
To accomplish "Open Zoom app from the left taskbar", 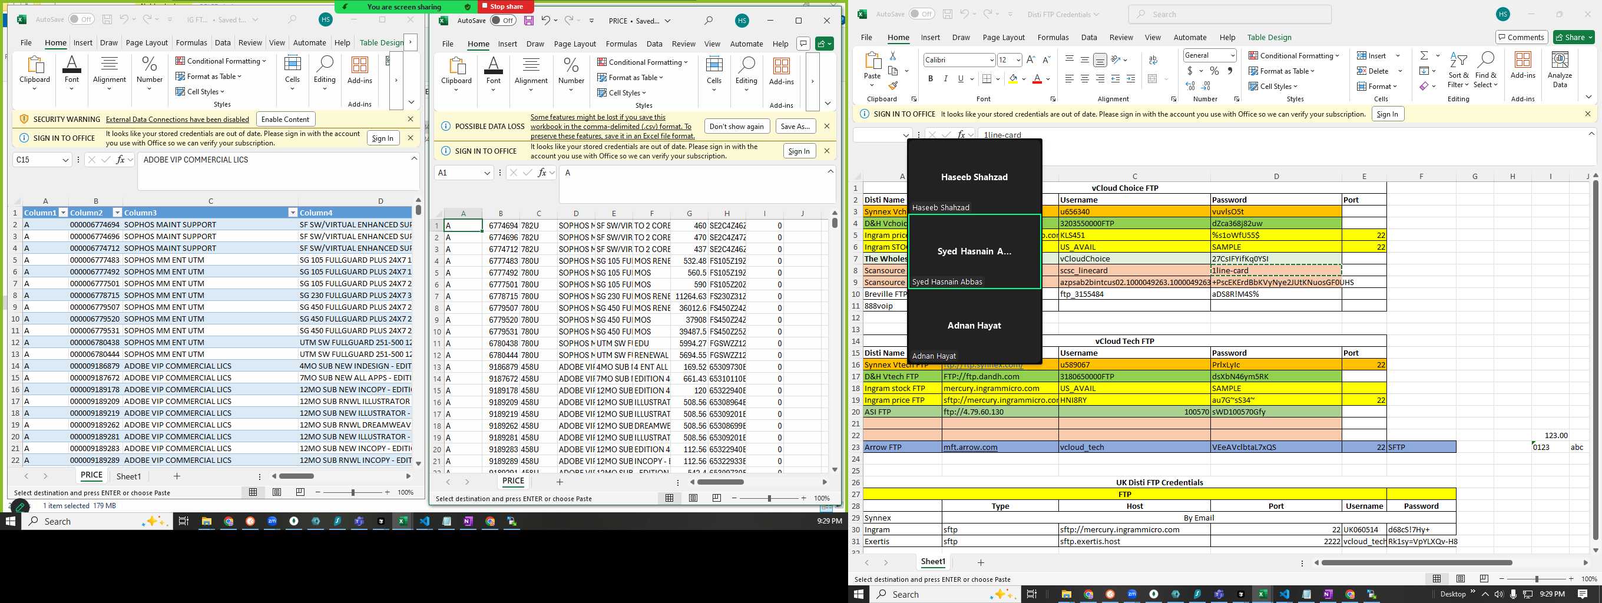I will pos(272,522).
